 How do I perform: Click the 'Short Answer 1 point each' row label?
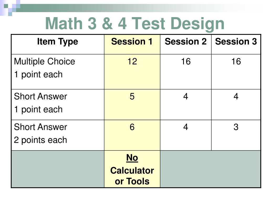pos(40,103)
